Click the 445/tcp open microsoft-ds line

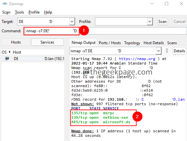[101, 122]
